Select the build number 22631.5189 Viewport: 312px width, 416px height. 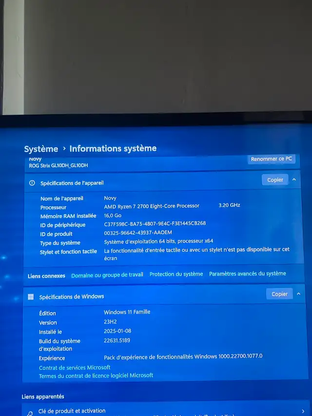[x=117, y=340]
